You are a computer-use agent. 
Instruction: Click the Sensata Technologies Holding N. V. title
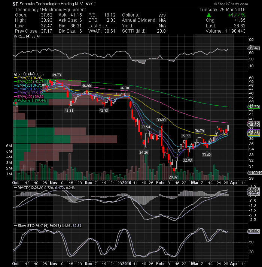[x=52, y=4]
